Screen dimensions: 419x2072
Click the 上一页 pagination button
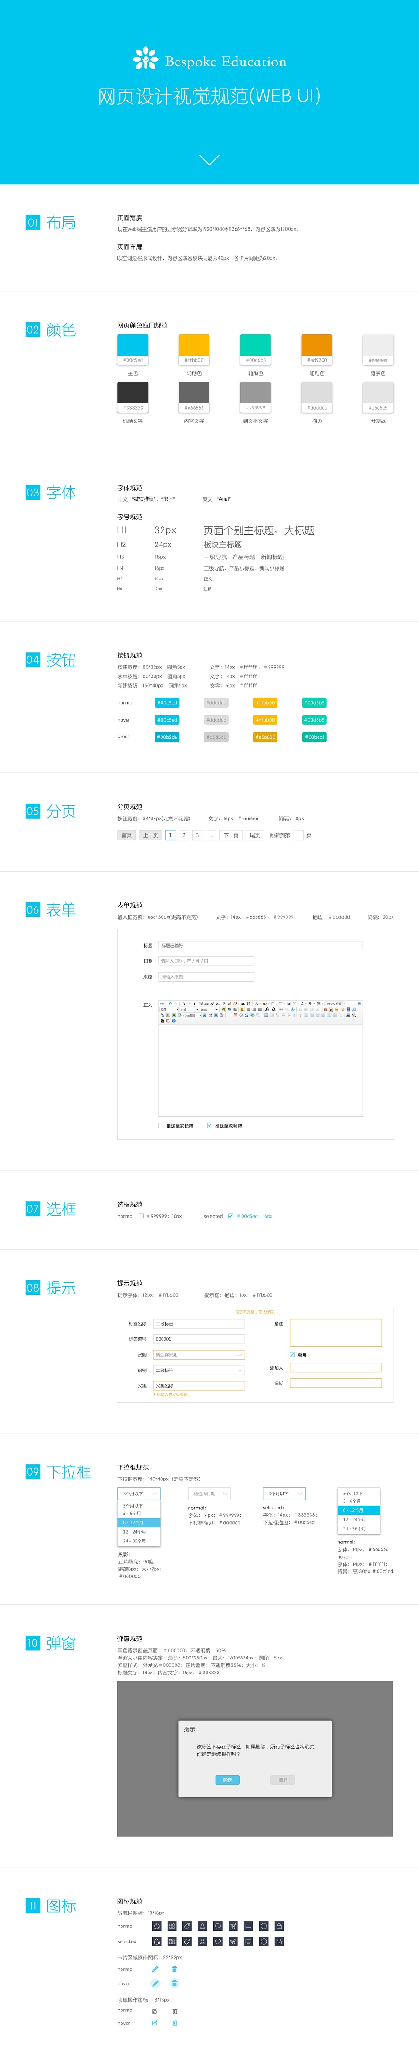(150, 836)
